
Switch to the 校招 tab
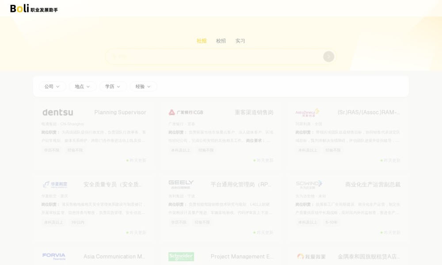coord(221,41)
